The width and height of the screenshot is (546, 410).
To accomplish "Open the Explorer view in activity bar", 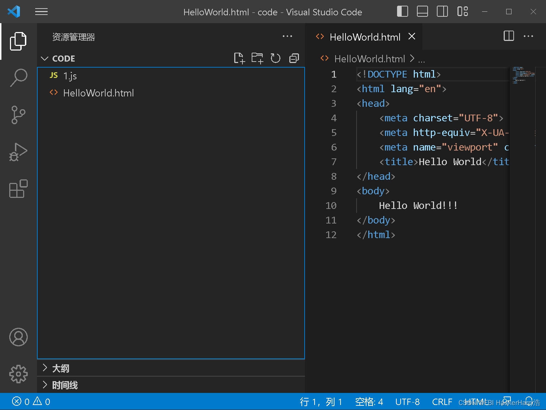I will point(18,41).
